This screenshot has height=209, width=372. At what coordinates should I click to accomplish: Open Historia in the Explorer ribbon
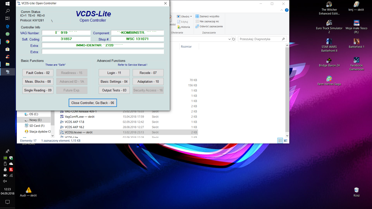(x=183, y=27)
